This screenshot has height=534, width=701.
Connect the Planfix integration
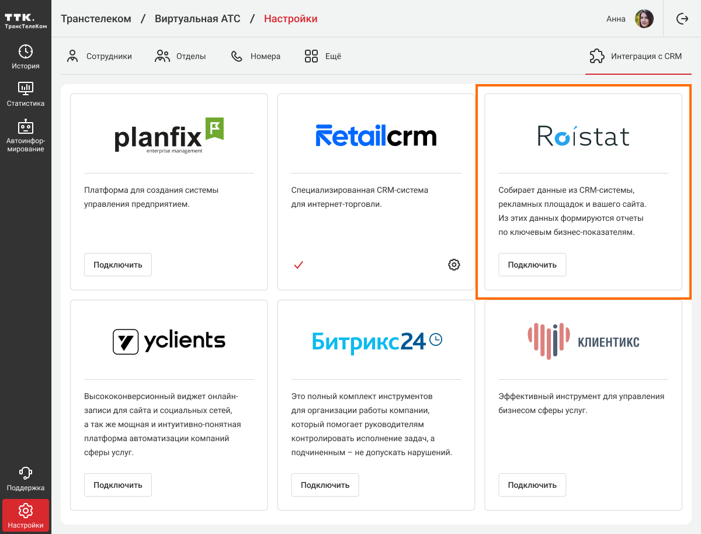(118, 265)
